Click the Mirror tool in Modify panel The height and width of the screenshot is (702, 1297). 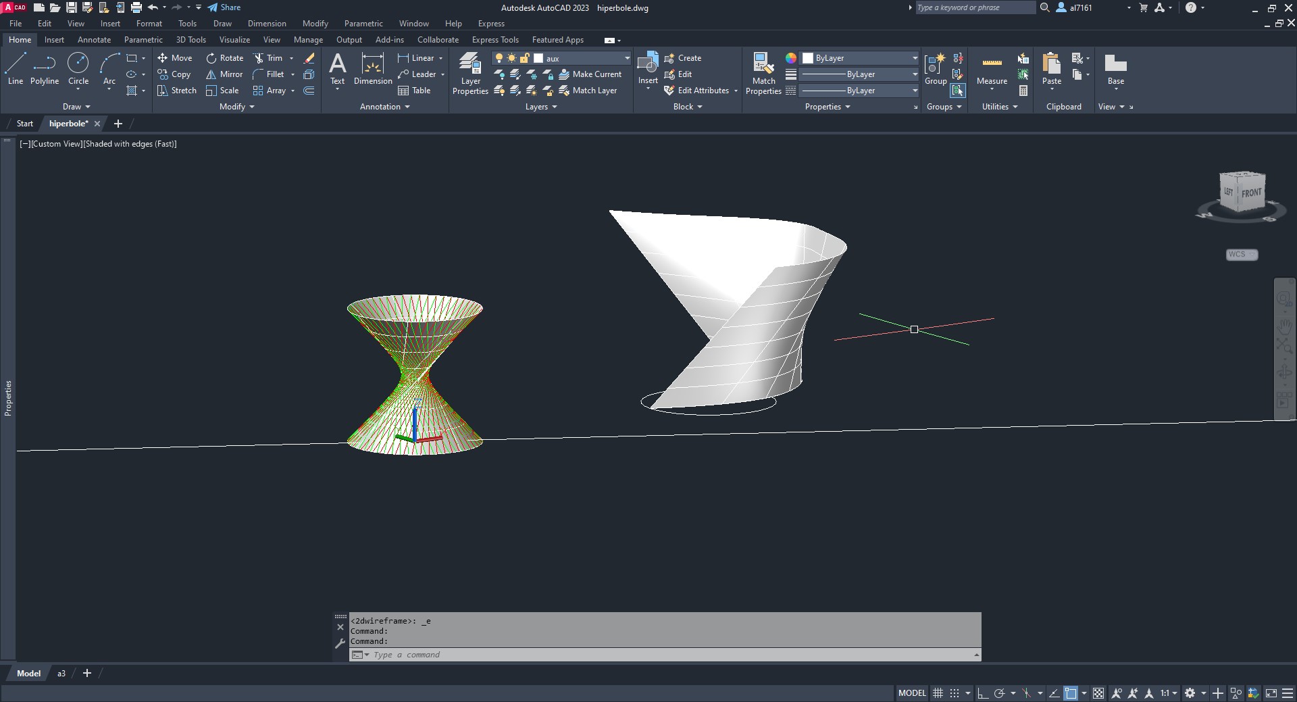tap(224, 74)
